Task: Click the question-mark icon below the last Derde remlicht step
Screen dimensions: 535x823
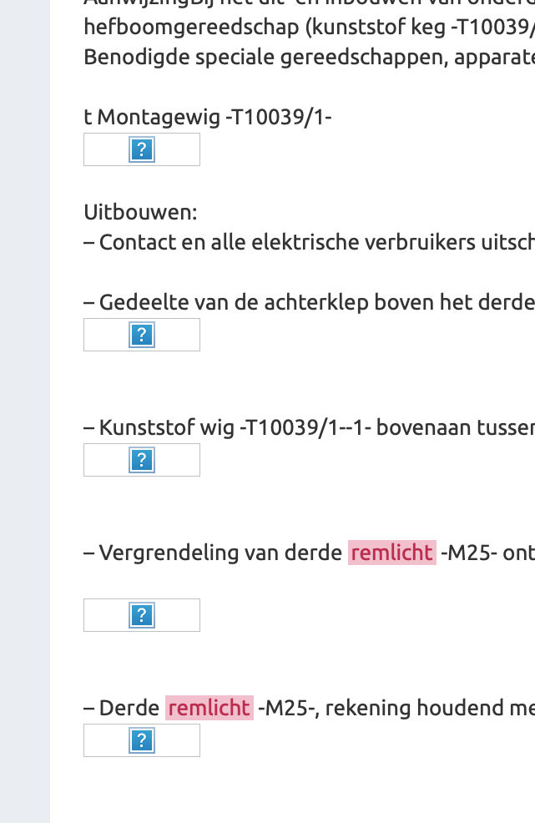Action: point(142,740)
